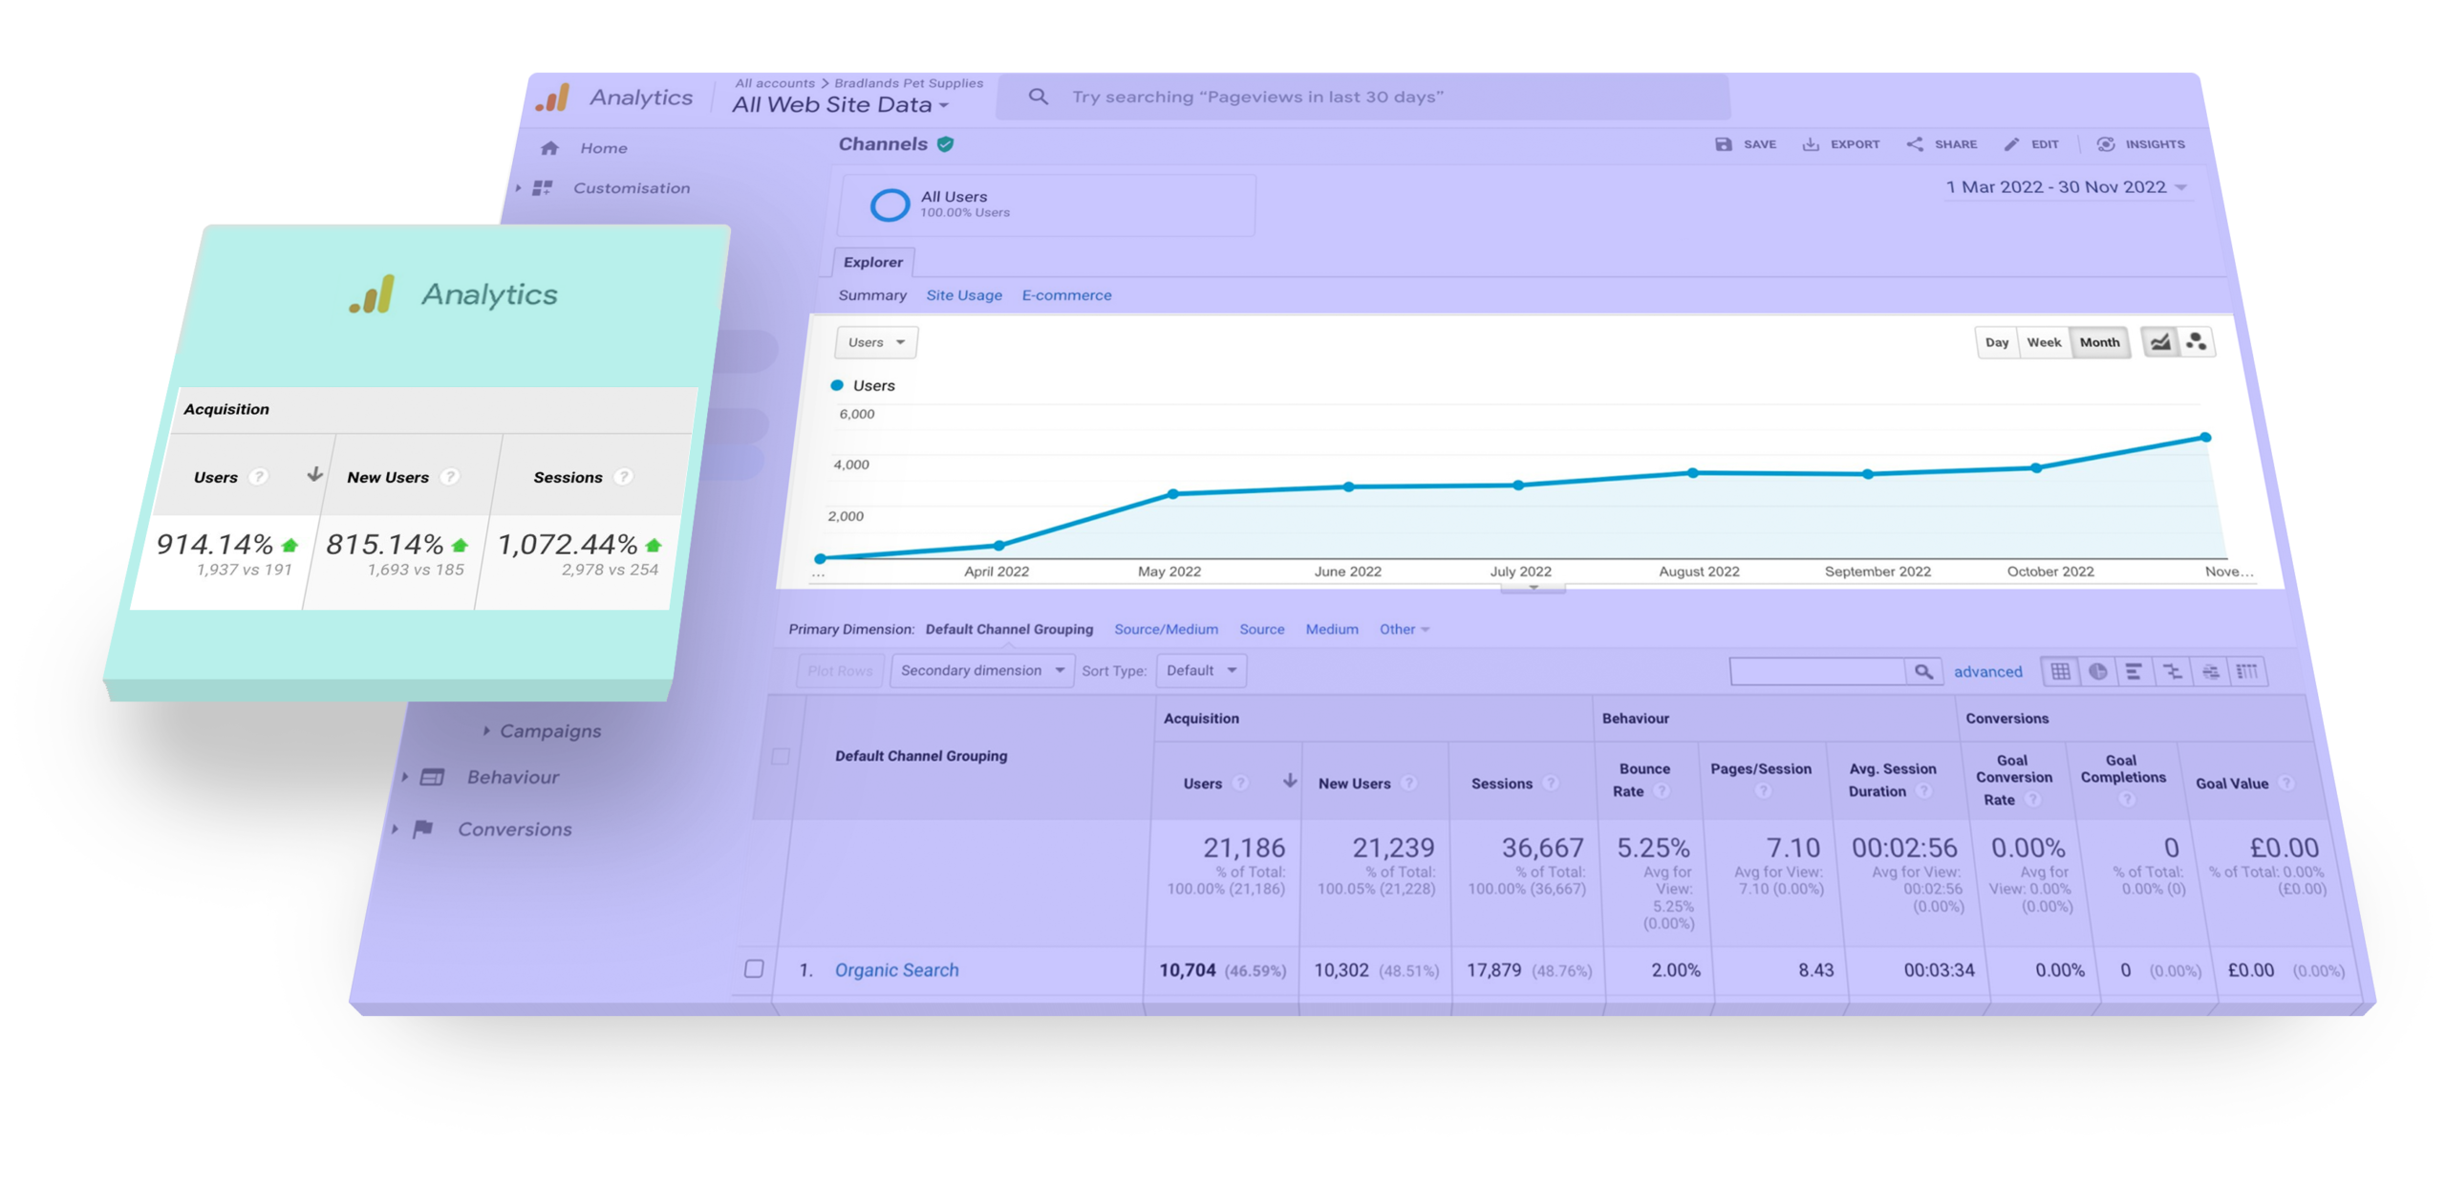
Task: Click the Conversions flag icon
Action: tap(422, 829)
